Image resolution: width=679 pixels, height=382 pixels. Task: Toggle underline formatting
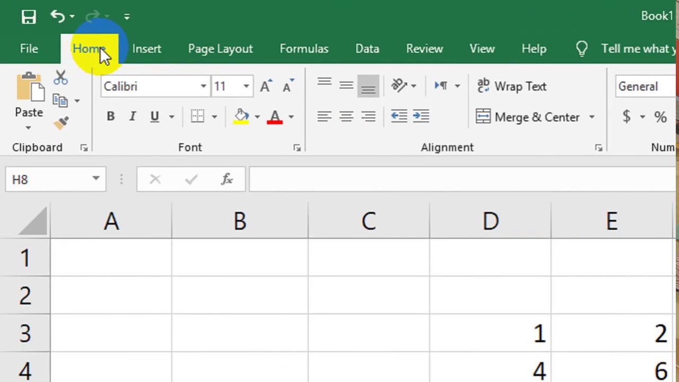coord(154,117)
